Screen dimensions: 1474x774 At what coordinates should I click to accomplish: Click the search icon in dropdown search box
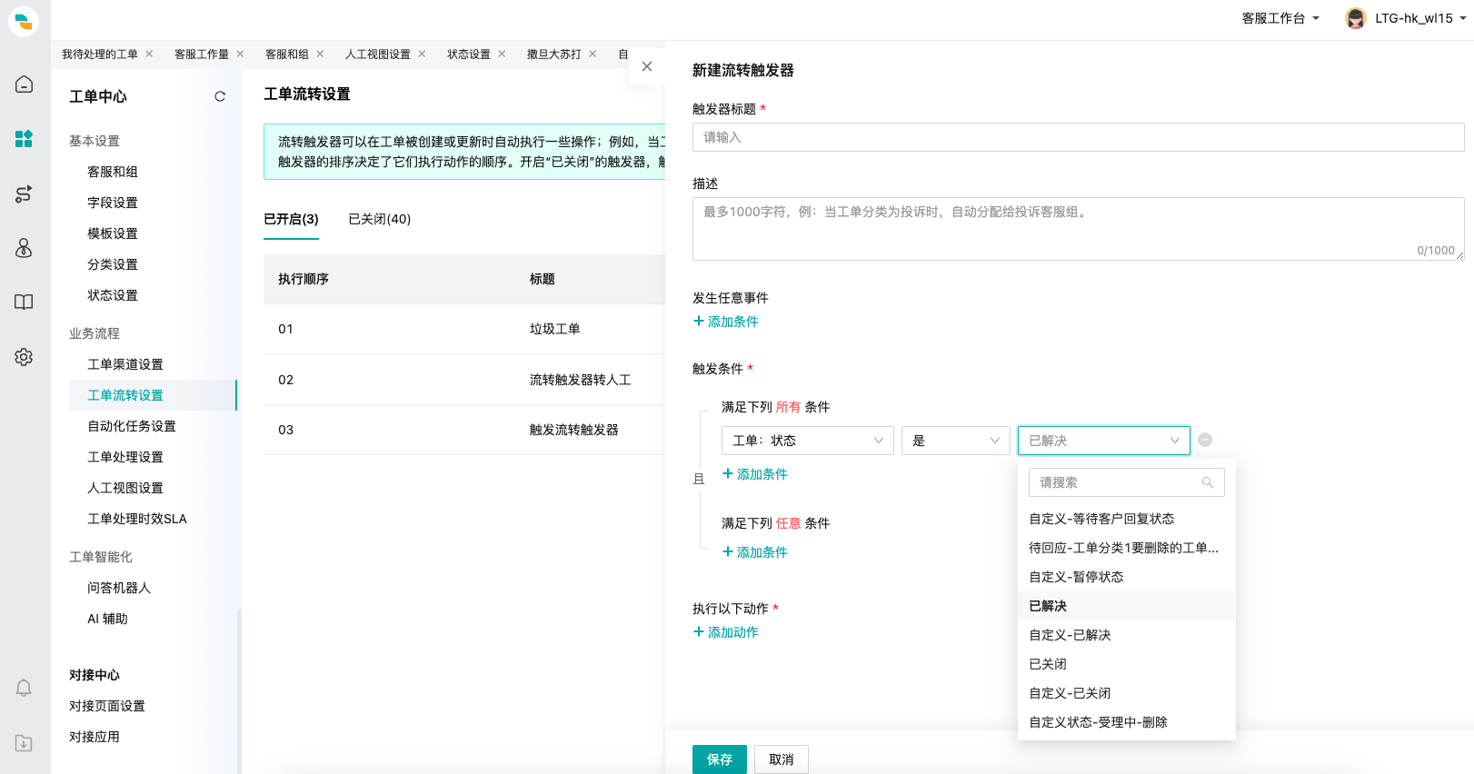(1208, 482)
